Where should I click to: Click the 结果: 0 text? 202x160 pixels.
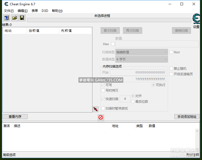(7, 25)
